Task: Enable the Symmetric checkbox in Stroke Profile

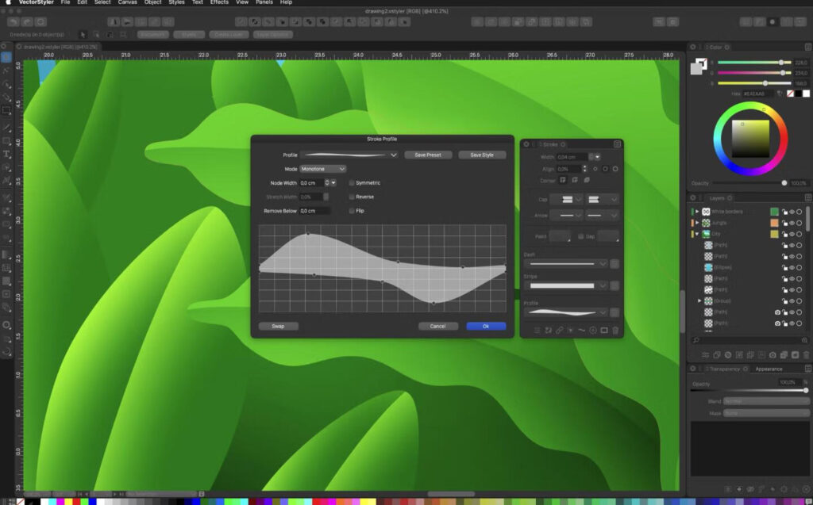Action: click(351, 182)
